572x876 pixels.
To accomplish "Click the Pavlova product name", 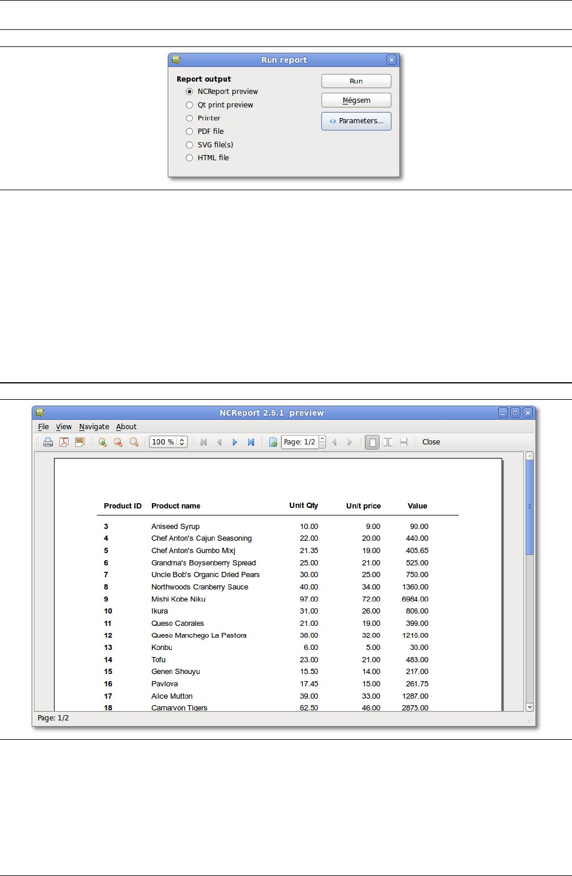I will point(165,684).
